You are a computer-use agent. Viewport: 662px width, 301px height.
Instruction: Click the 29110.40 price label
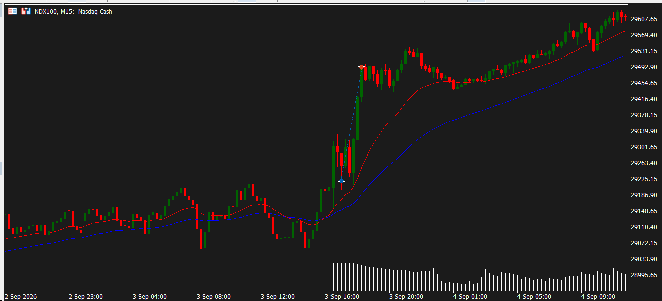click(644, 227)
